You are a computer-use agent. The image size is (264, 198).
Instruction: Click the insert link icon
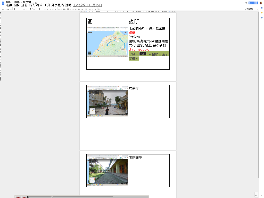point(59,9)
